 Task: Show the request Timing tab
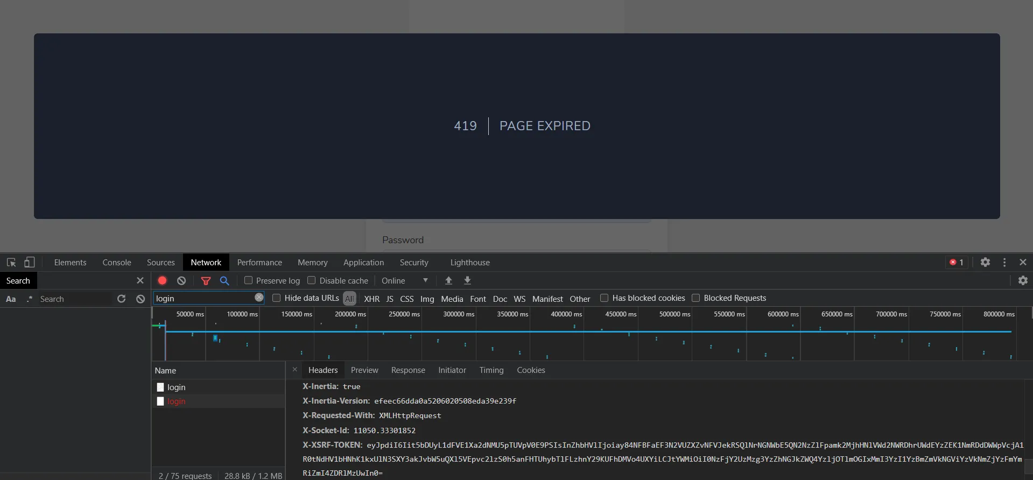(x=491, y=370)
